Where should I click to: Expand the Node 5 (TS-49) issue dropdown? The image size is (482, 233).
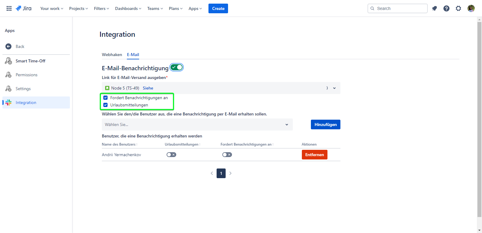(x=334, y=88)
